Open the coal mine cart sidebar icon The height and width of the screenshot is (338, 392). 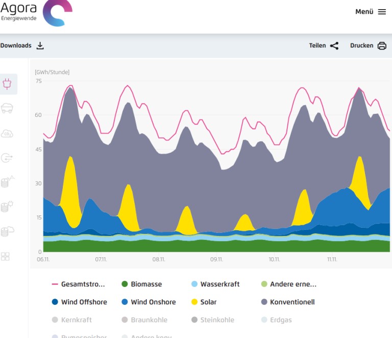coord(8,108)
